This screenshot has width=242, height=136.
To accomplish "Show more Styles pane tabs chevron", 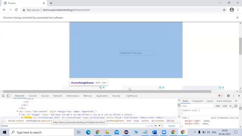I will (x=236, y=101).
